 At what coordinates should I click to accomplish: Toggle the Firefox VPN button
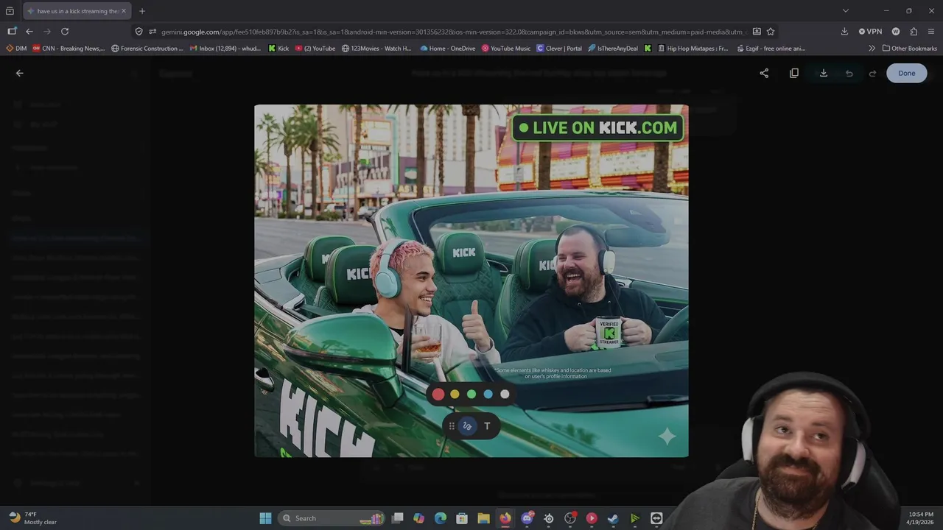click(x=870, y=32)
